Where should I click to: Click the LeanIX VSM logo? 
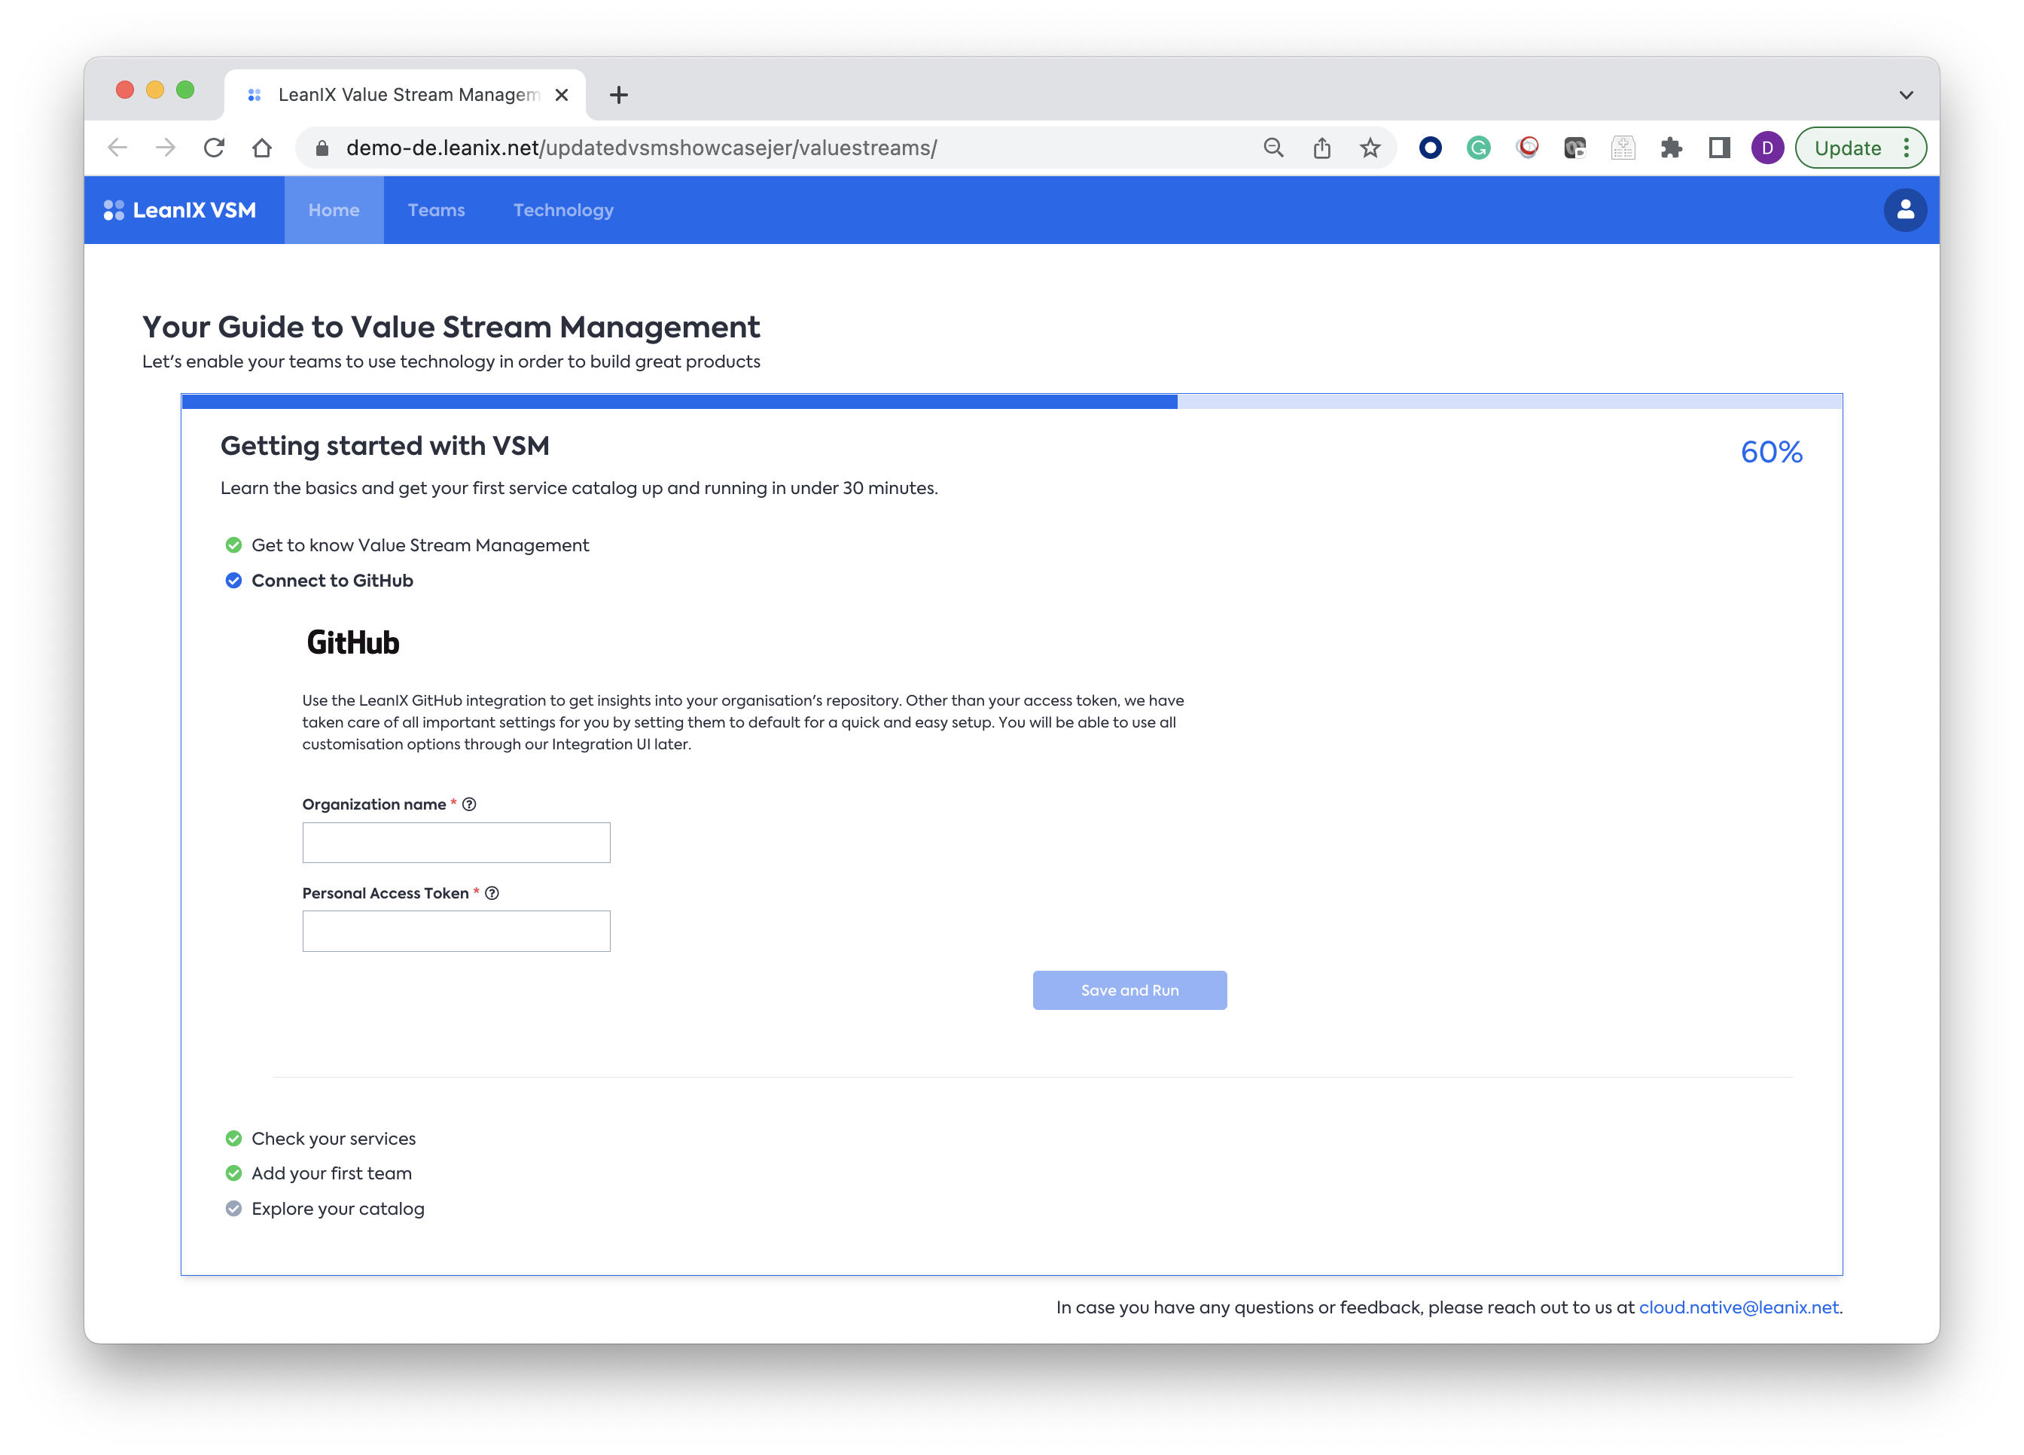[180, 210]
